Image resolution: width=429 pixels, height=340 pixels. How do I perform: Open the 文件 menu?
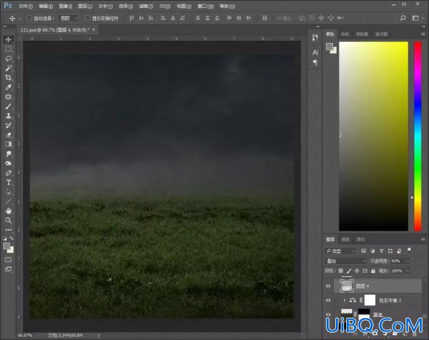(x=26, y=6)
